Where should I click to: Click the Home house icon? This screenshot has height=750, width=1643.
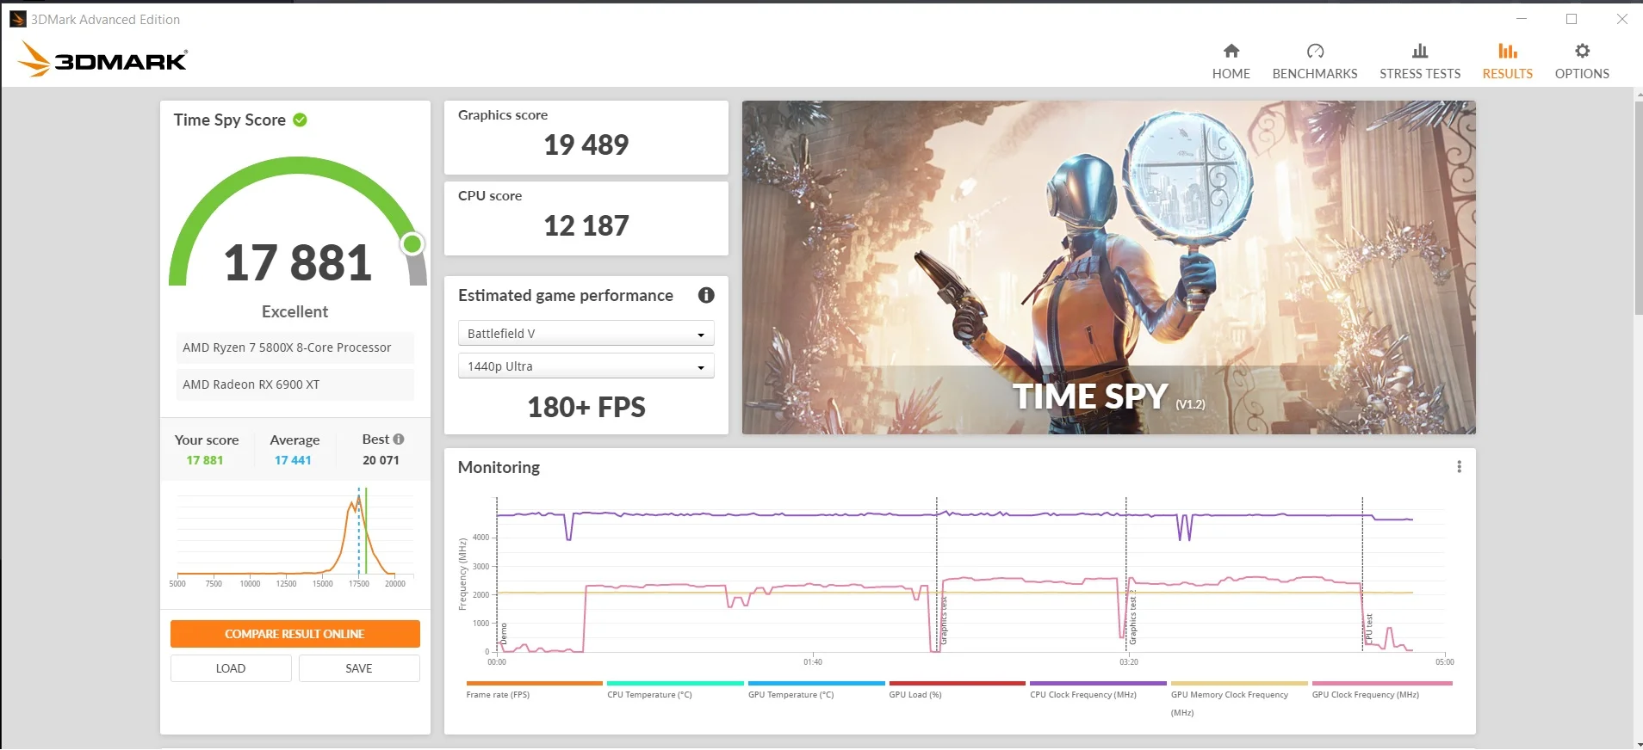point(1231,51)
